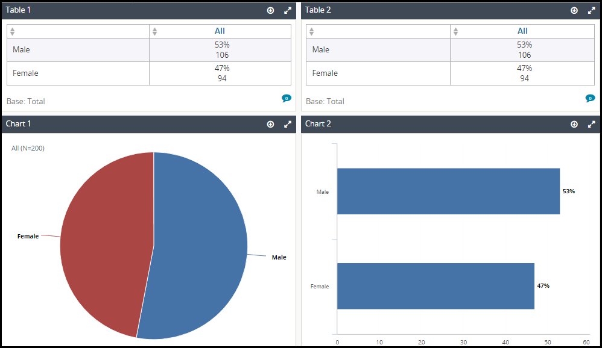
Task: Download Table 2 using its header icon
Action: [x=574, y=10]
